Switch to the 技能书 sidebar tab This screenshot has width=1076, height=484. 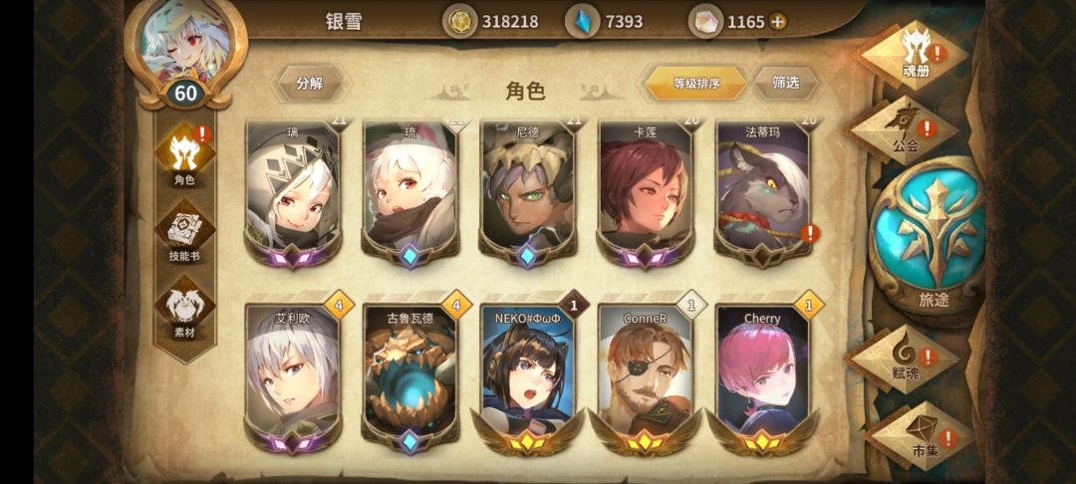(184, 232)
